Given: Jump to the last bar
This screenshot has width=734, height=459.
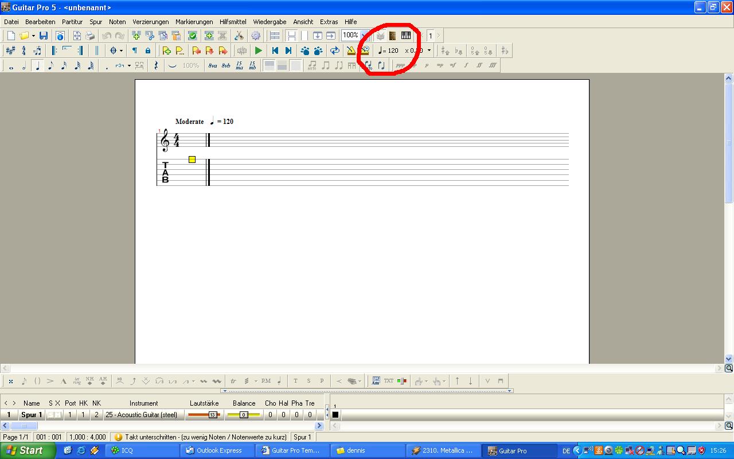Looking at the screenshot, I should [x=288, y=50].
